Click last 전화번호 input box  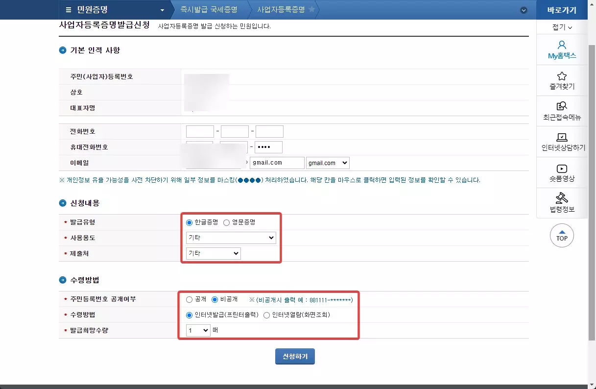269,131
